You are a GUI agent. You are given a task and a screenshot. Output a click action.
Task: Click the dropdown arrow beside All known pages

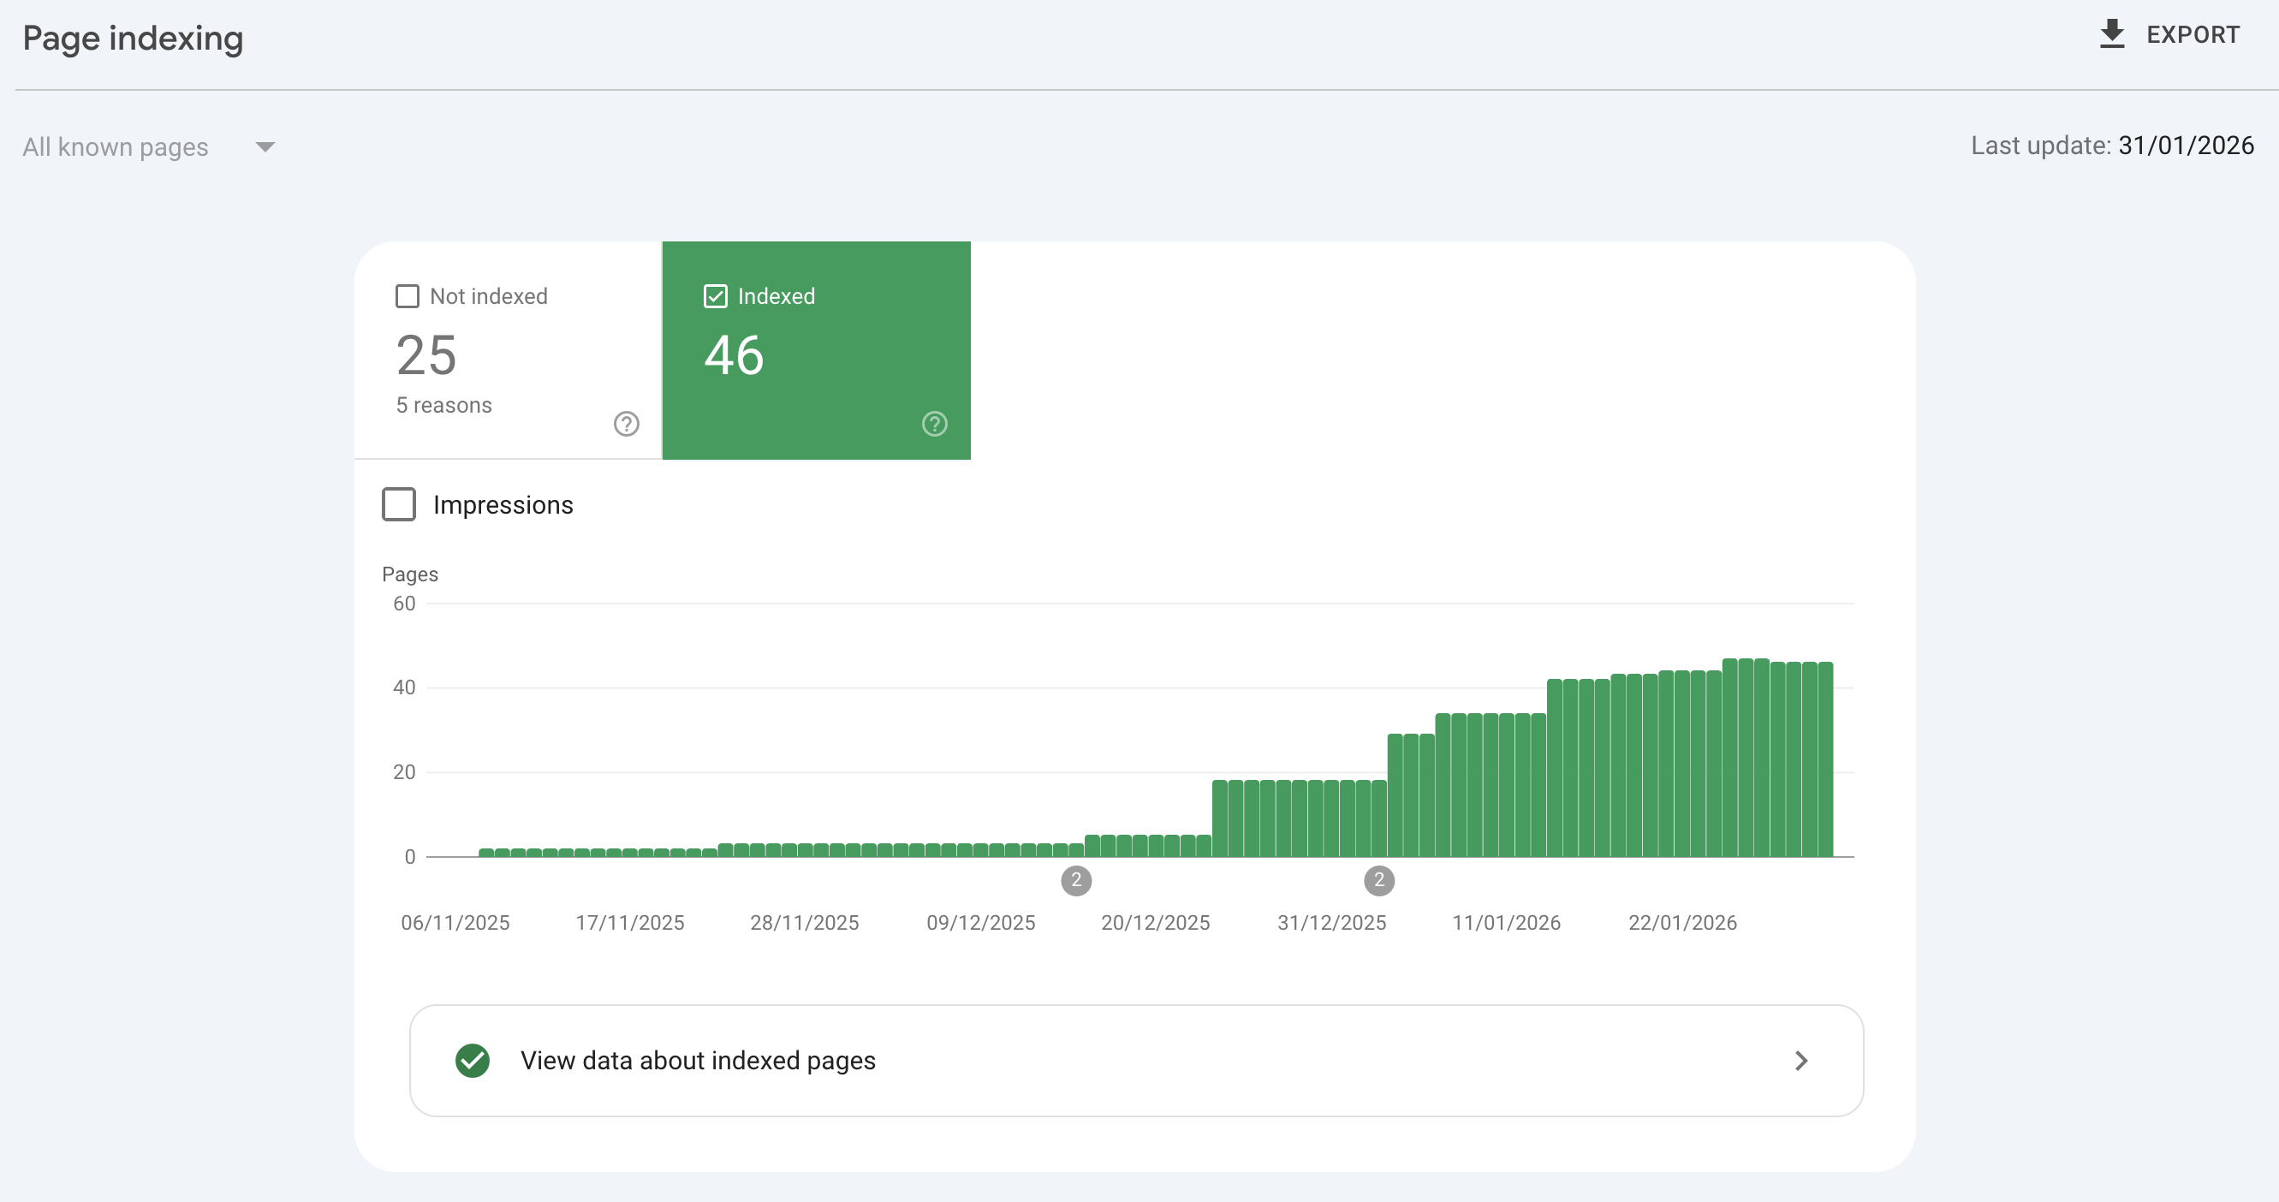pyautogui.click(x=265, y=146)
